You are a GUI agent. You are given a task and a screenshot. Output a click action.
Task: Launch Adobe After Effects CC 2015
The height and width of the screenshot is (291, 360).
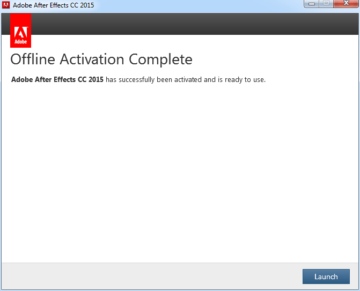(326, 277)
